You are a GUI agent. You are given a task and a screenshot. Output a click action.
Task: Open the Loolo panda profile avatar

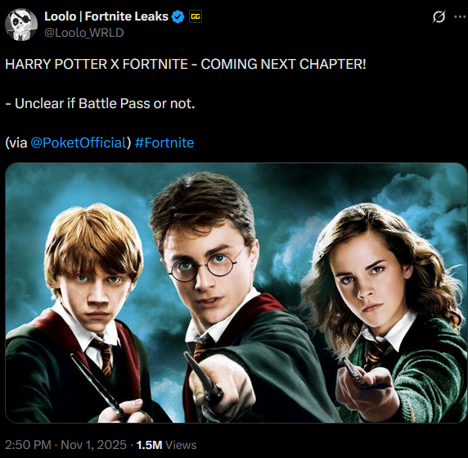pos(21,25)
